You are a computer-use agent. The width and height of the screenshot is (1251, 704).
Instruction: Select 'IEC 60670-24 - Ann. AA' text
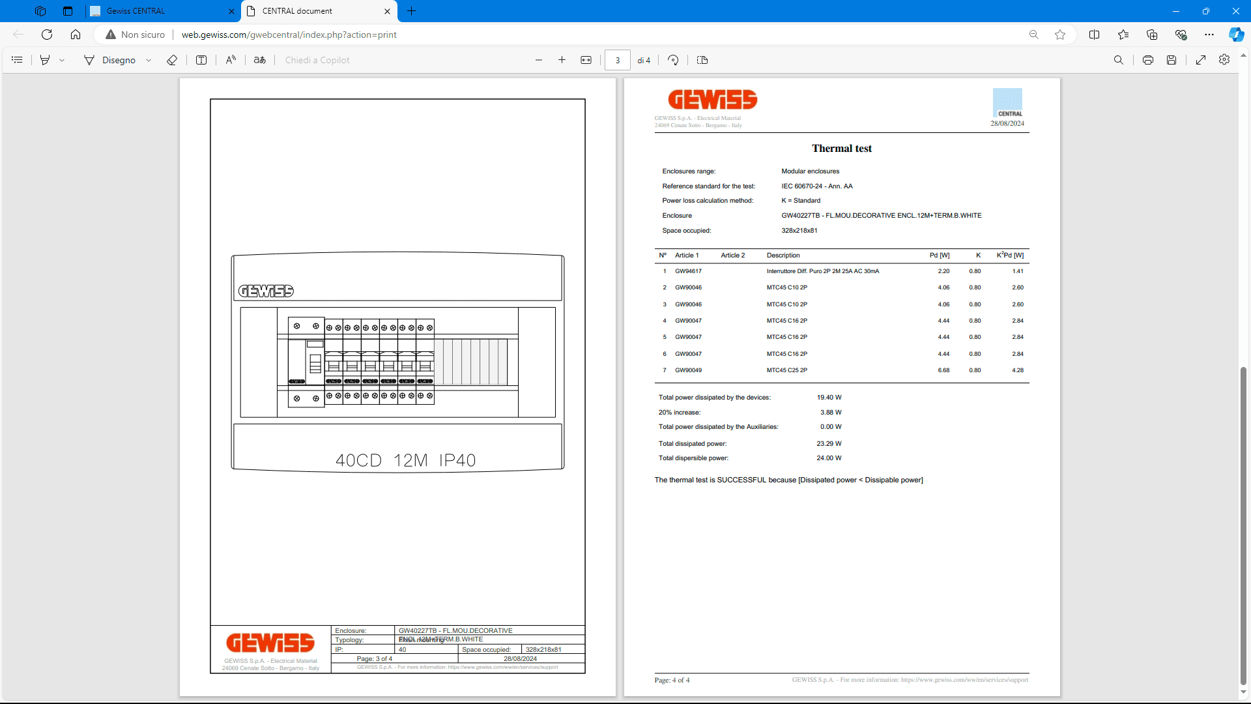tap(817, 186)
